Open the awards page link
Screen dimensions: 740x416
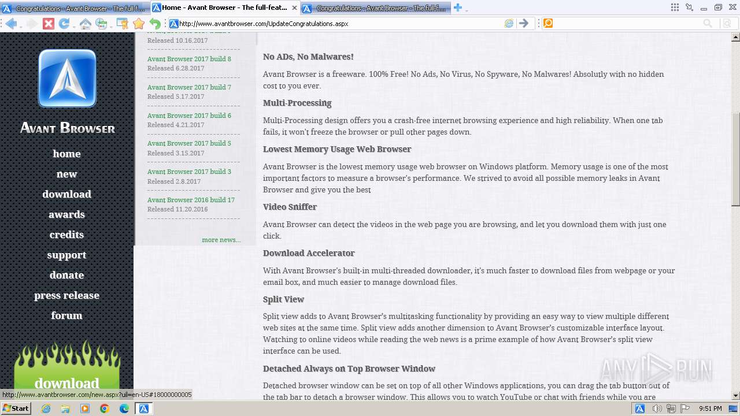click(x=66, y=214)
